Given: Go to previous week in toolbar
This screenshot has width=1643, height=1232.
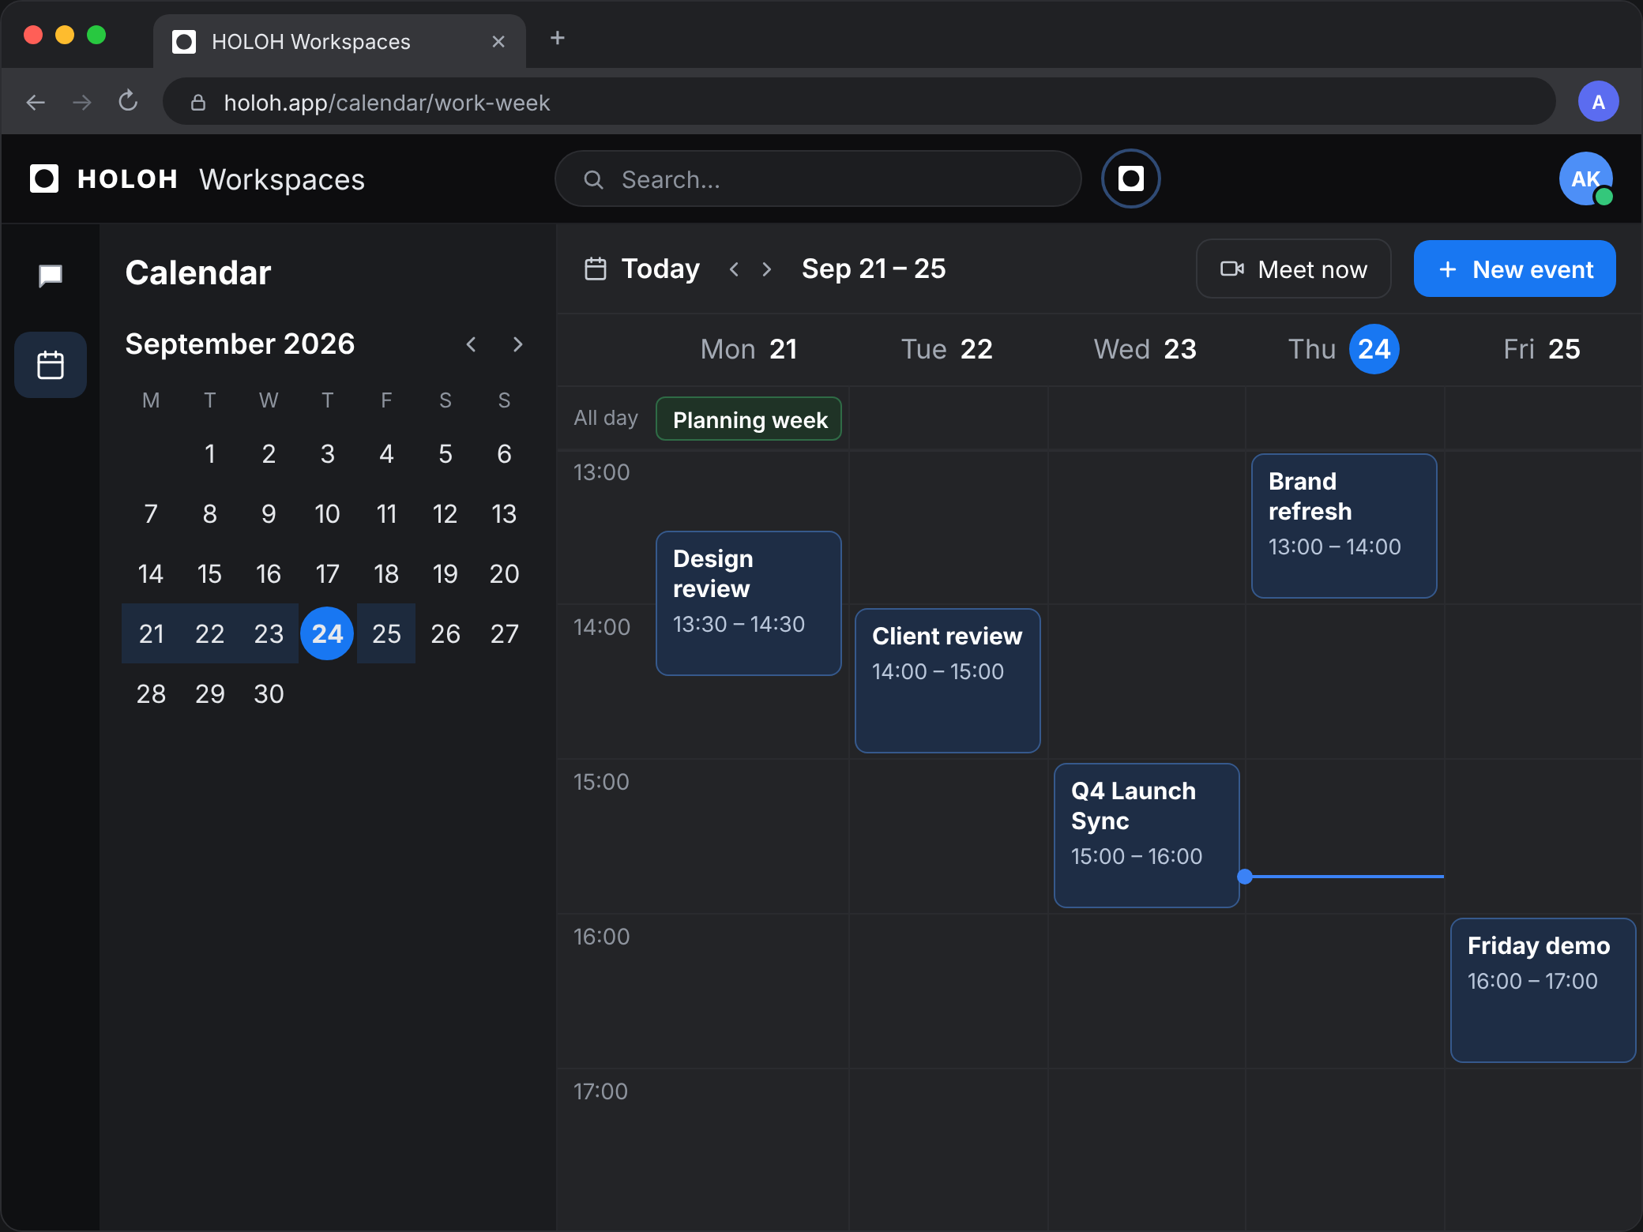Looking at the screenshot, I should tap(734, 269).
